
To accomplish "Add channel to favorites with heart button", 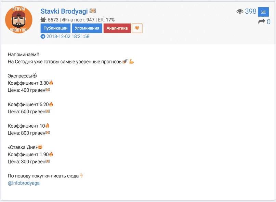I will tap(137, 28).
